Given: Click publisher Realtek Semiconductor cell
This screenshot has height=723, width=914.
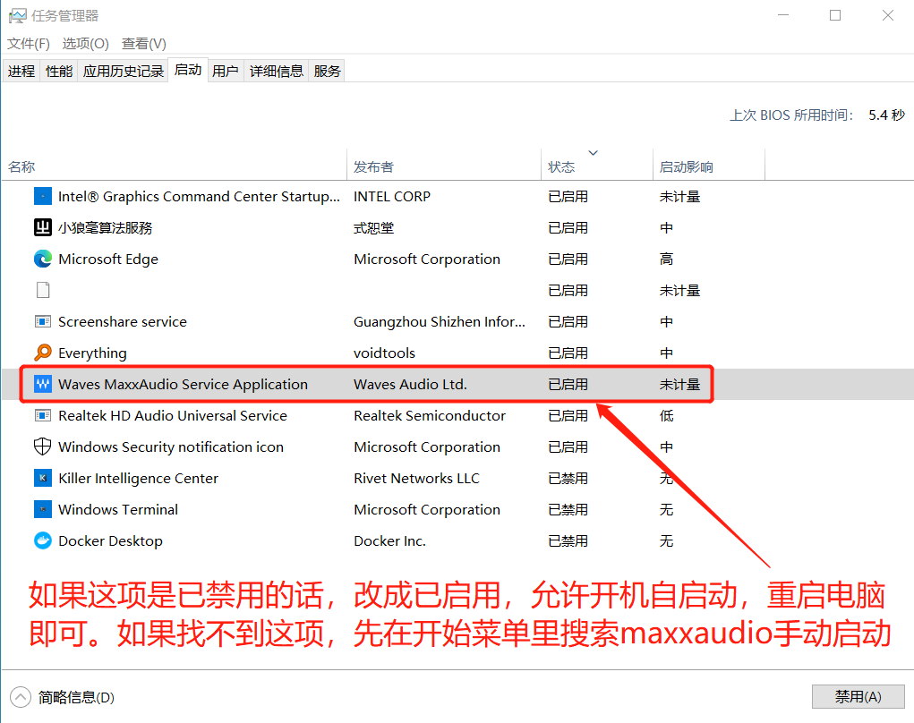Looking at the screenshot, I should coord(429,415).
